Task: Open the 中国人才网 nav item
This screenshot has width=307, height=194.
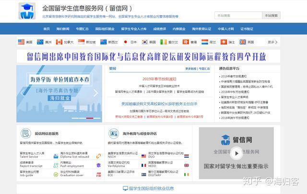Action: point(226,29)
